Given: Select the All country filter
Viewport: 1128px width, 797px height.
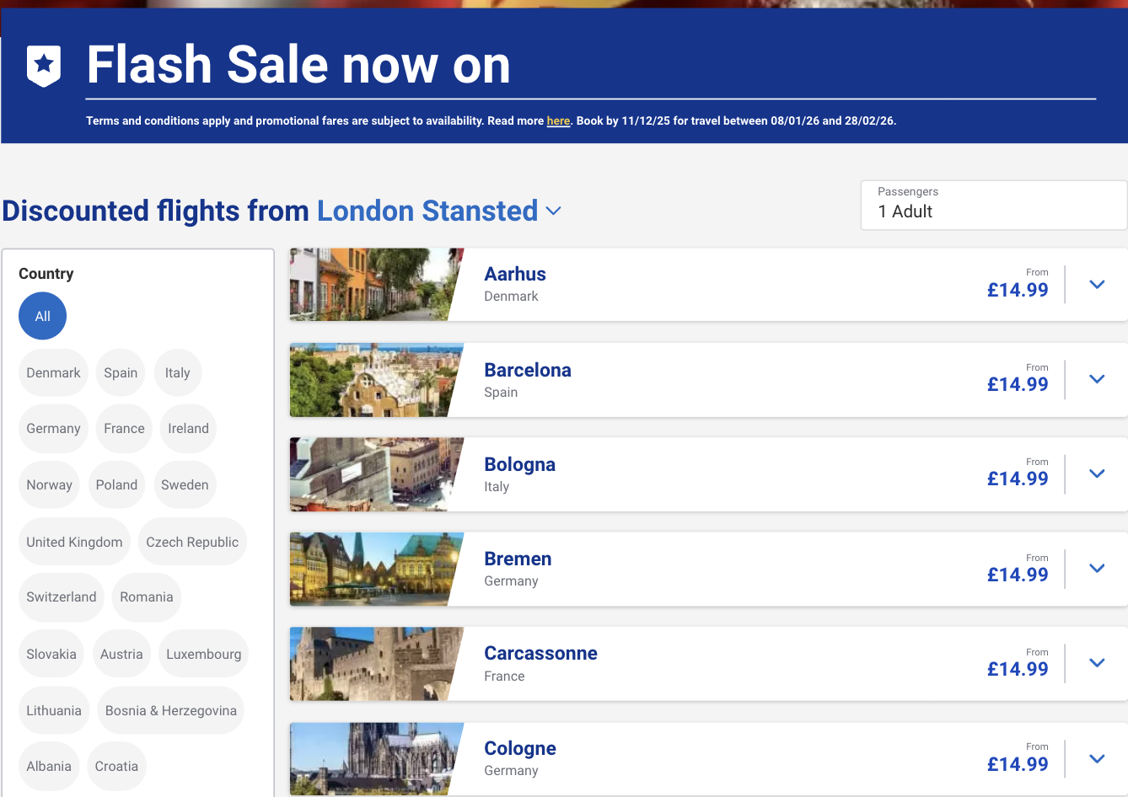Looking at the screenshot, I should point(42,315).
